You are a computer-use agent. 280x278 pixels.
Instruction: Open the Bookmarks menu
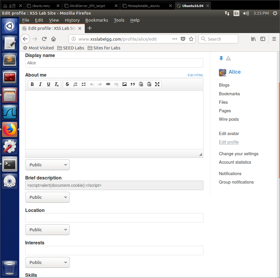[97, 20]
